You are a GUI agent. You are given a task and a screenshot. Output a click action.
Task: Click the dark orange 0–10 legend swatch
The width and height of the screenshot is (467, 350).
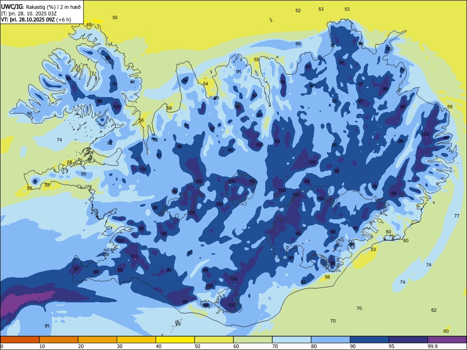pyautogui.click(x=20, y=340)
